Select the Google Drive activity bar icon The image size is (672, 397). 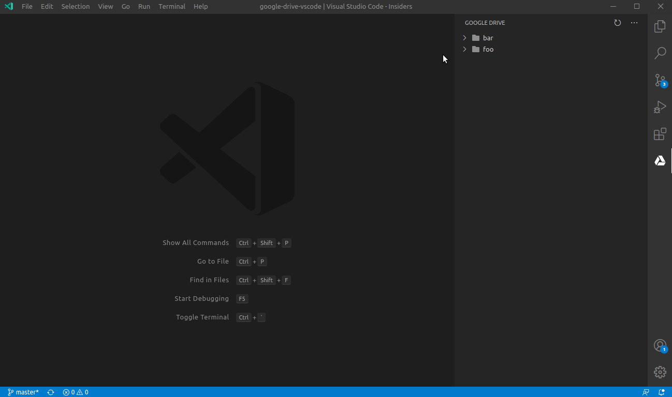[x=660, y=161]
